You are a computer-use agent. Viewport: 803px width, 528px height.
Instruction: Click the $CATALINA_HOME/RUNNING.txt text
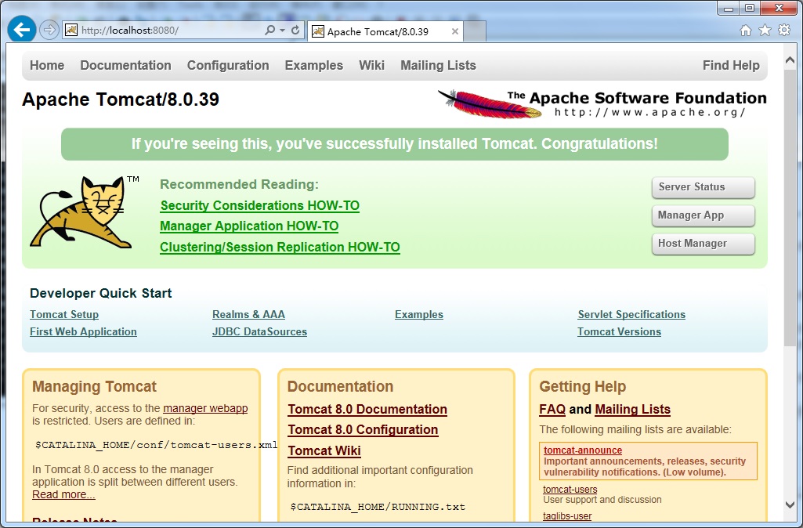(x=378, y=507)
